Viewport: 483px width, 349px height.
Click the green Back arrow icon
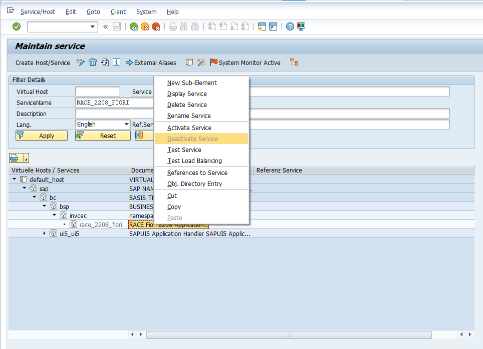134,26
